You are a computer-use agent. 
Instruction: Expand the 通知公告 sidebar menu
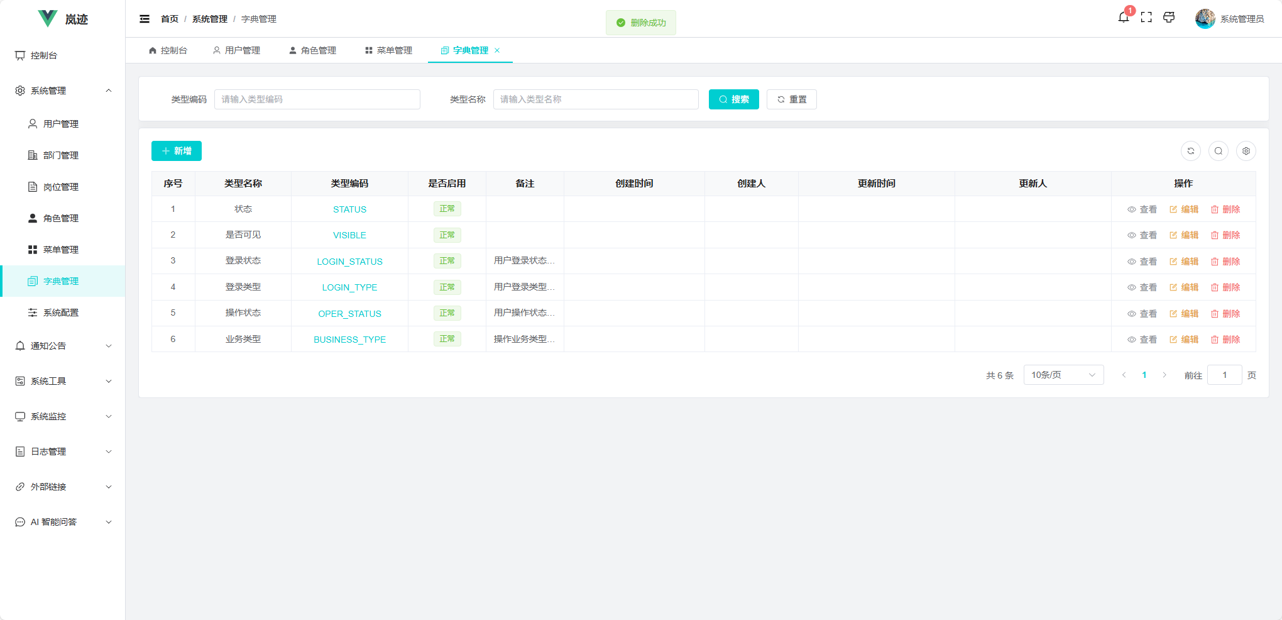(x=63, y=345)
